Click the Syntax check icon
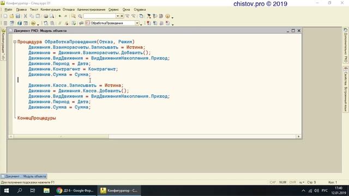The height and width of the screenshot is (196, 349). coord(74,23)
